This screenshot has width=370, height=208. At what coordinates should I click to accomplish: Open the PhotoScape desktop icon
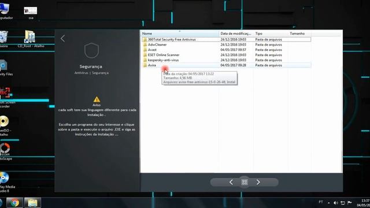tap(6, 151)
